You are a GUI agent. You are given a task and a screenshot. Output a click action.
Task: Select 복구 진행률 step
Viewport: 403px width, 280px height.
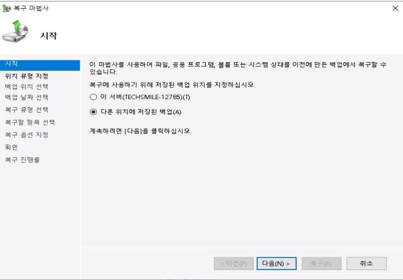[x=23, y=160]
